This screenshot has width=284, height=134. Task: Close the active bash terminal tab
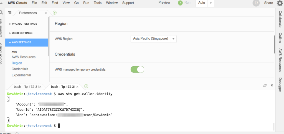click(x=77, y=87)
